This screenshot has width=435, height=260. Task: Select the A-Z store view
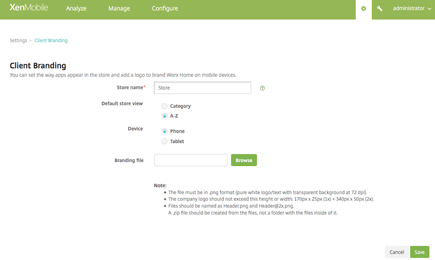164,116
